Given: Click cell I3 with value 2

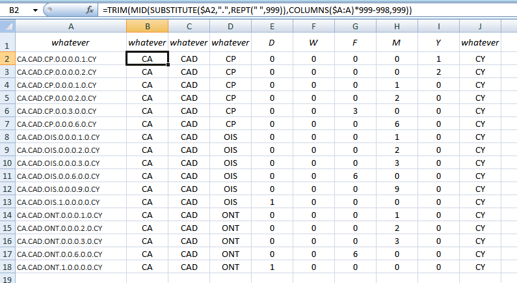Looking at the screenshot, I should click(438, 72).
